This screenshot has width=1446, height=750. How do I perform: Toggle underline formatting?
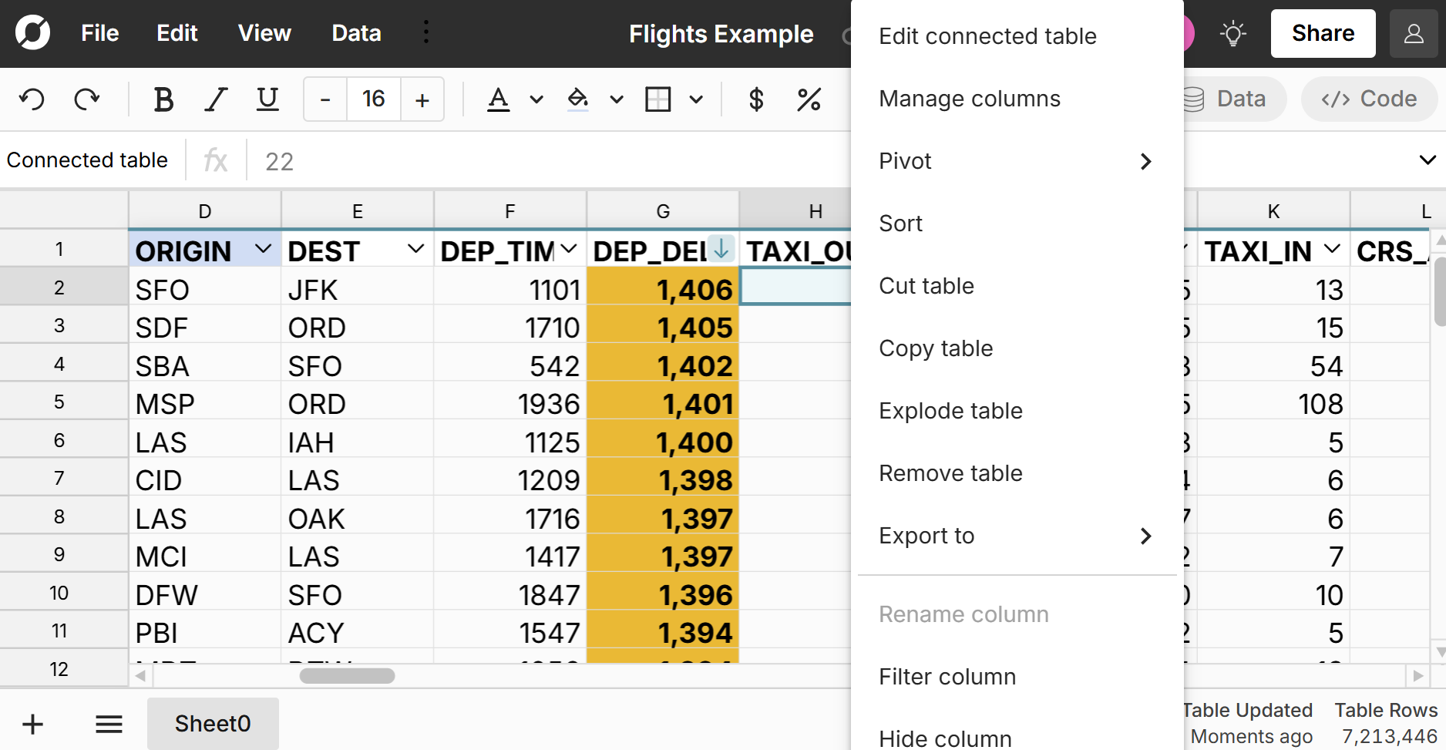(267, 99)
